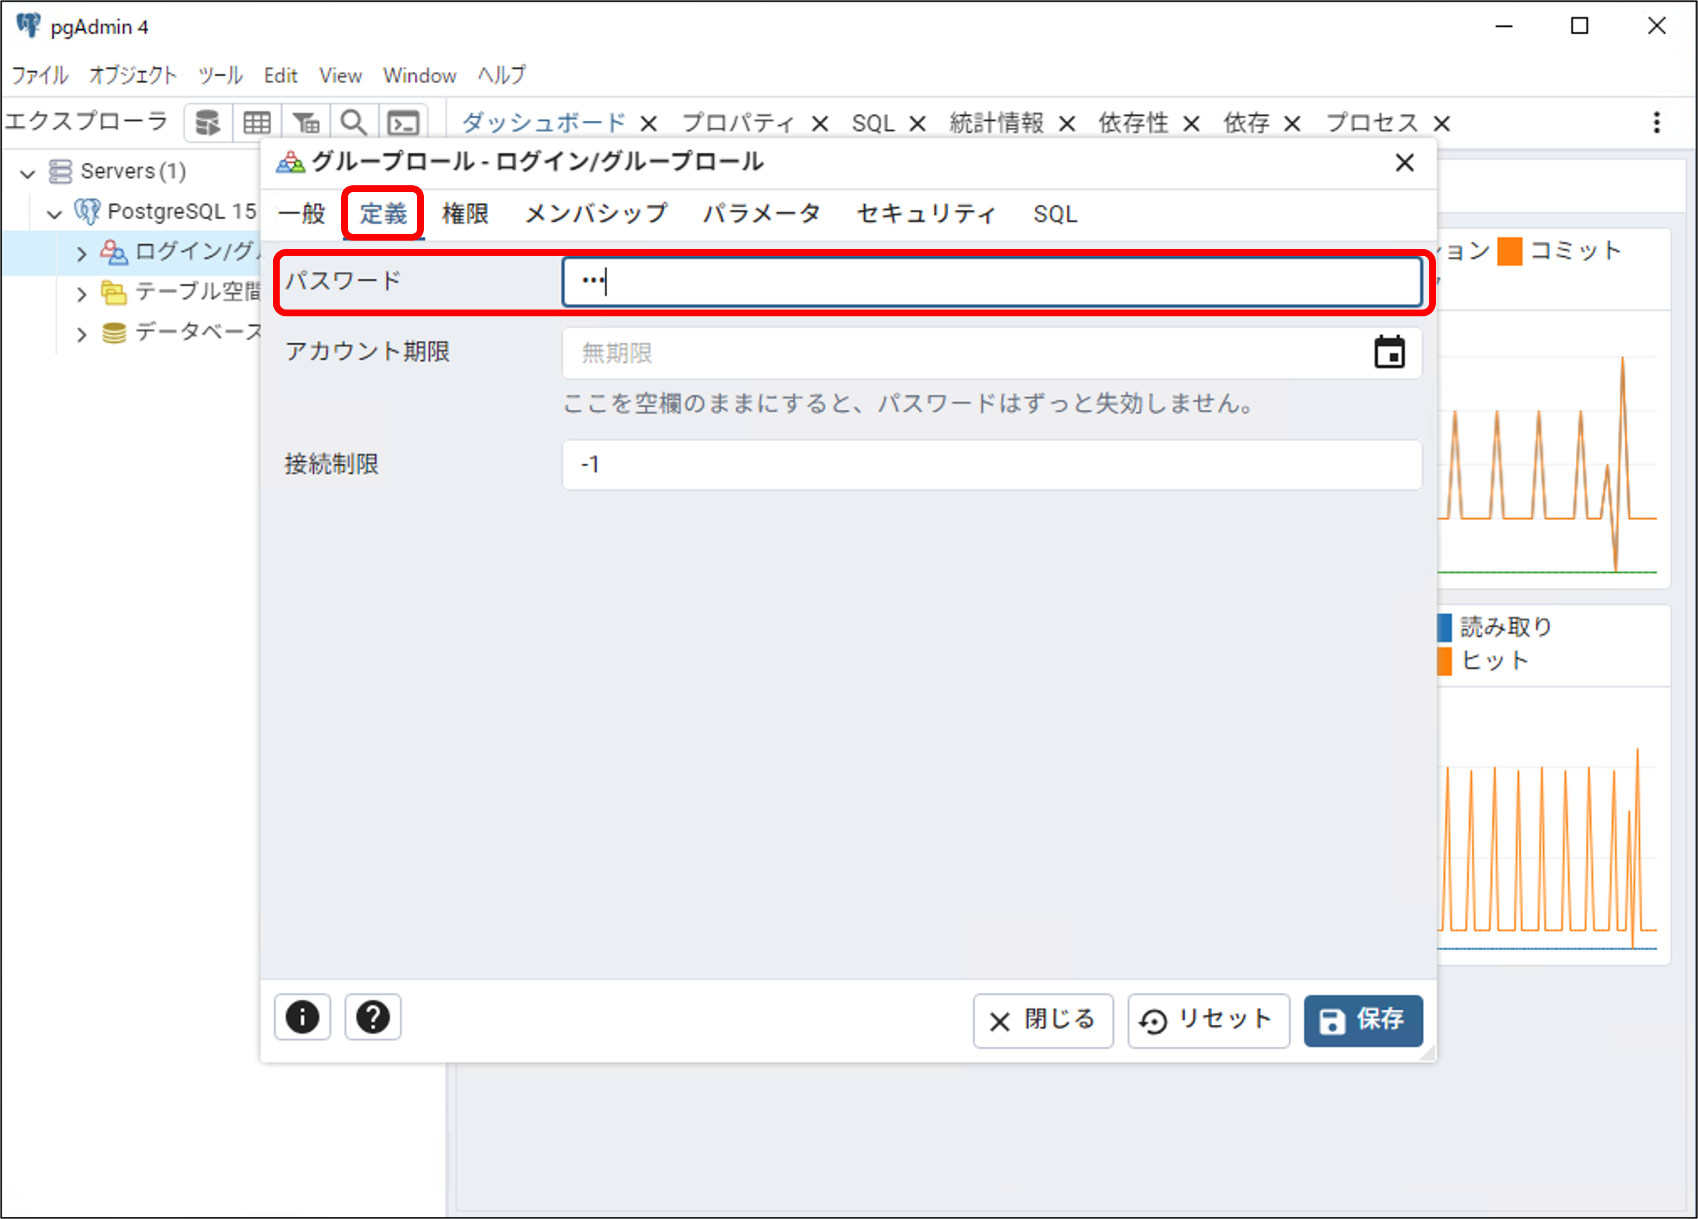Open the メンバシップ tab

click(595, 214)
